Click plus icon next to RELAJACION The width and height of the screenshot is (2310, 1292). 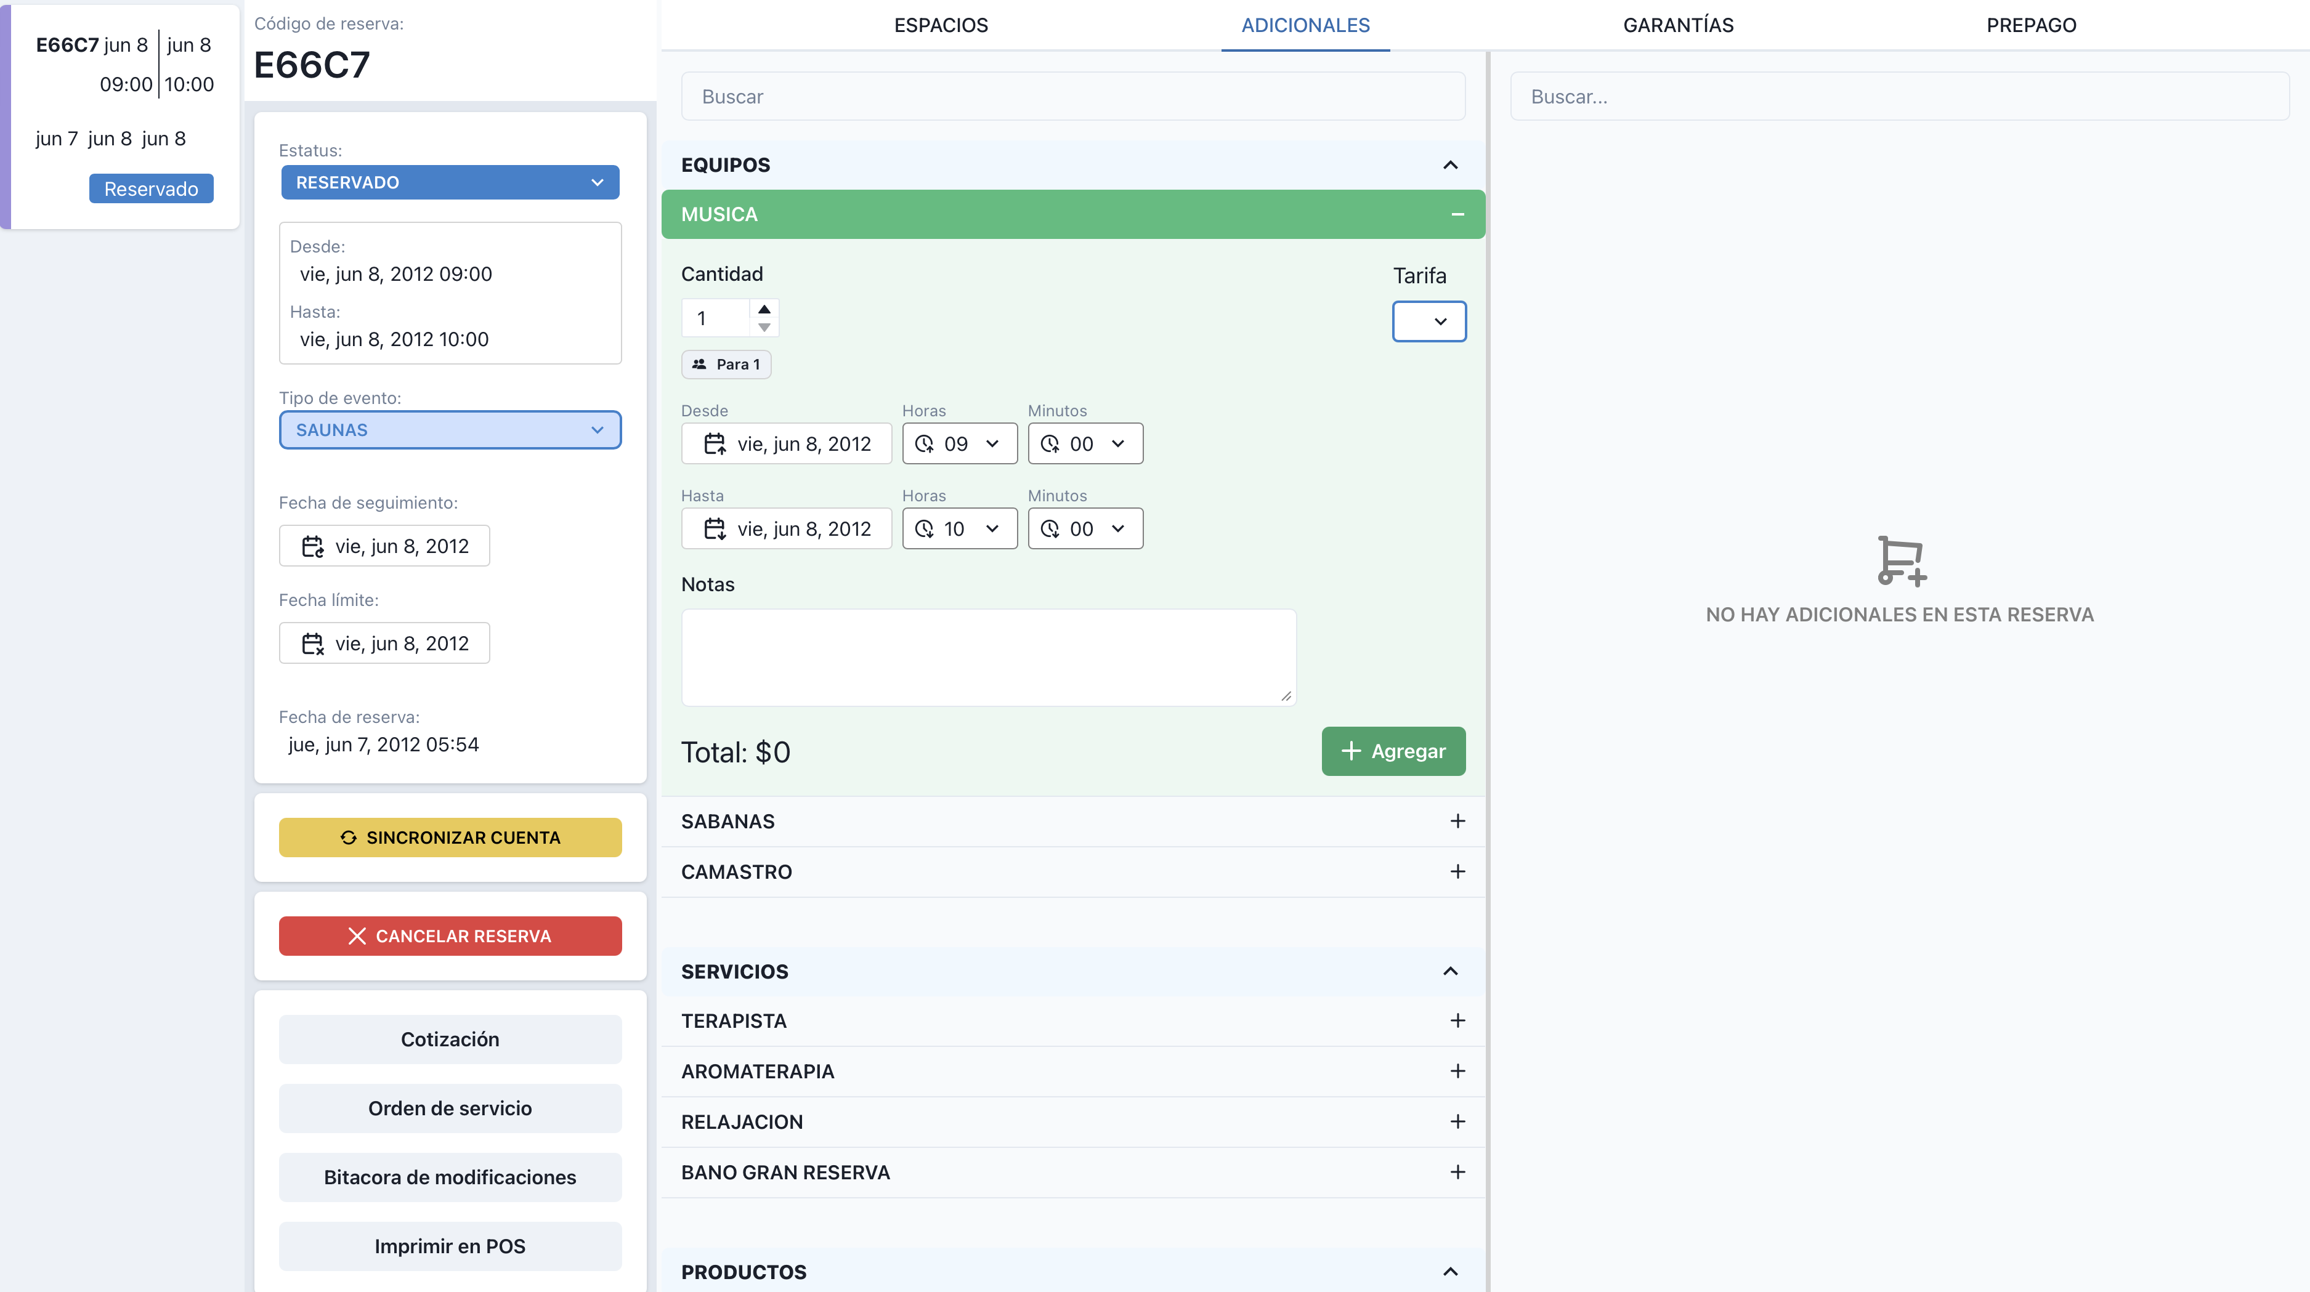tap(1457, 1121)
